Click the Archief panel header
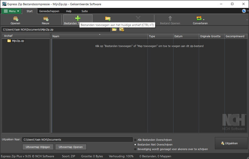Screen dimensions: 249x159 (x=26, y=36)
